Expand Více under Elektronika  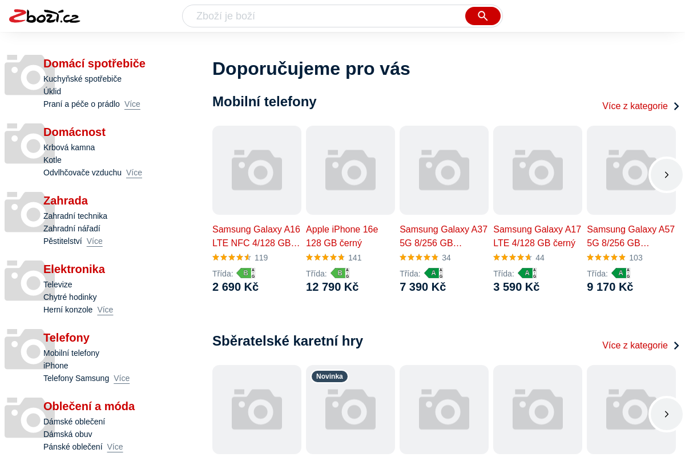[x=105, y=310]
